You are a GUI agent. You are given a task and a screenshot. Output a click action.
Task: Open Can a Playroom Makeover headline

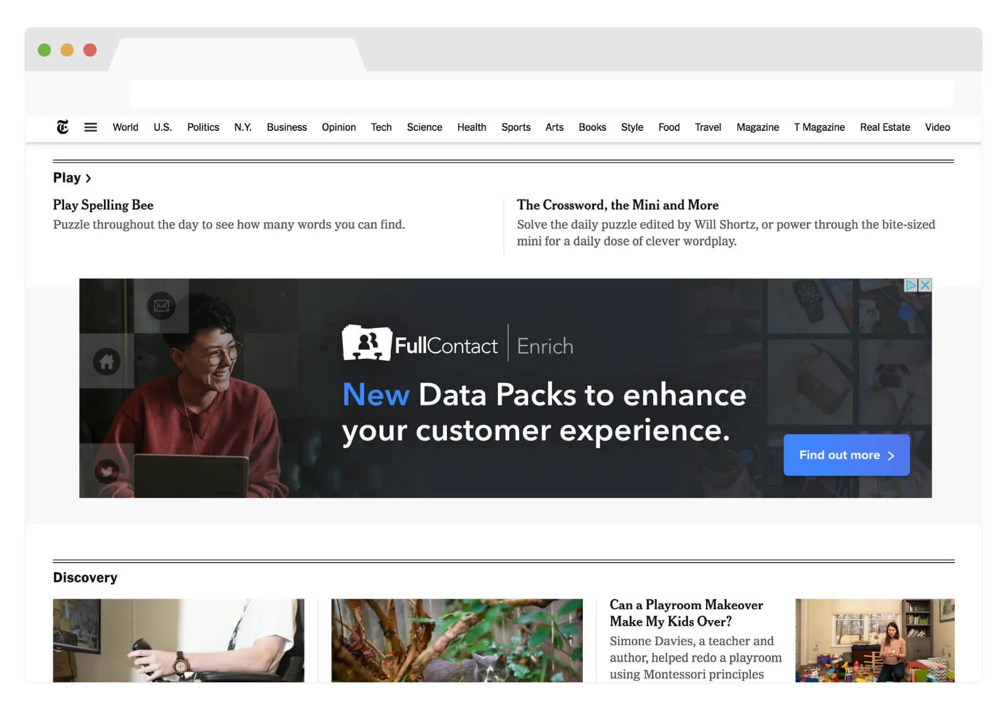686,613
